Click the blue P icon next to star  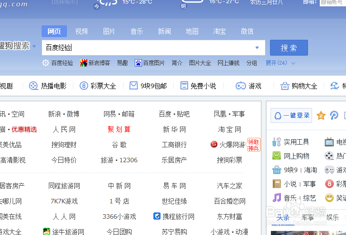[x=334, y=115]
